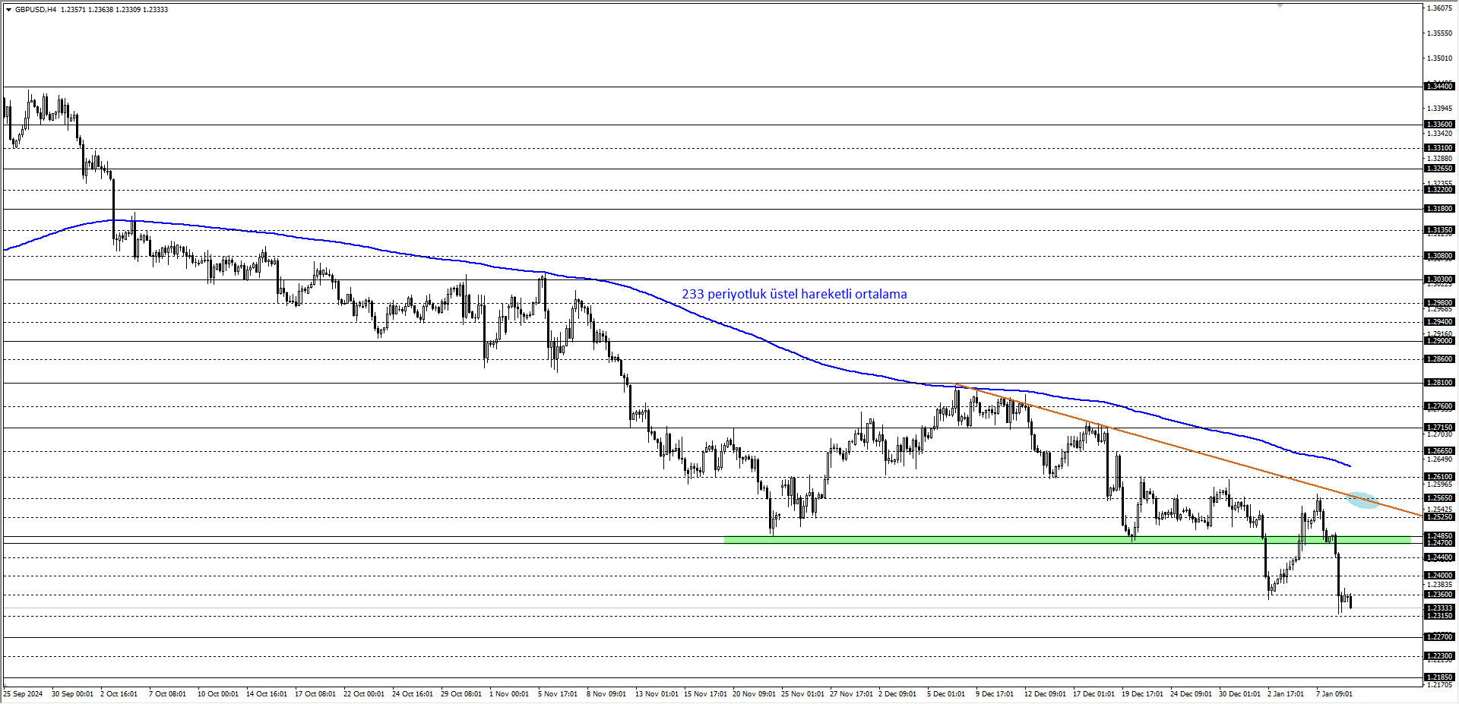
Task: Click the 1.34400 price level label
Action: [1439, 87]
